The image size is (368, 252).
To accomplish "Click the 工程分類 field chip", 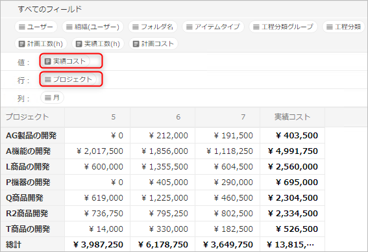I will (343, 27).
